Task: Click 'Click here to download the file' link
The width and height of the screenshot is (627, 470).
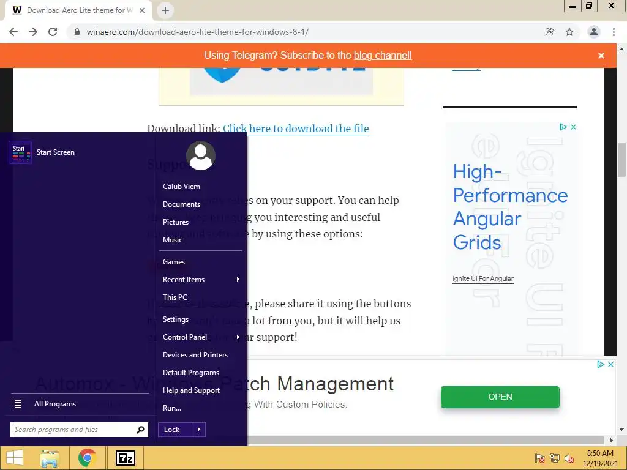Action: tap(296, 129)
